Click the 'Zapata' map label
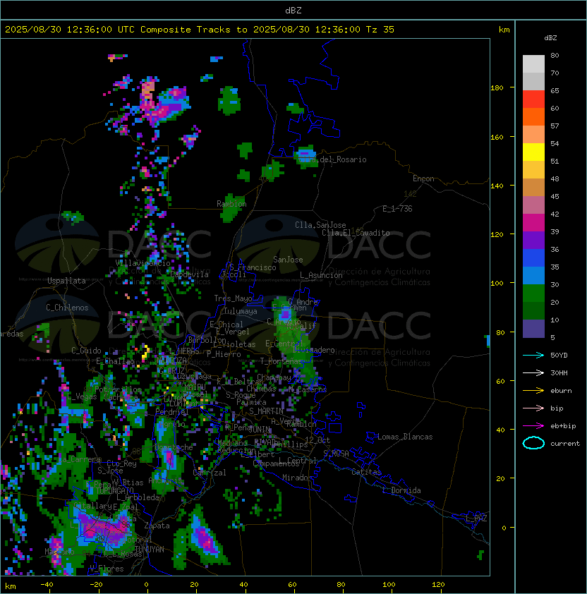This screenshot has width=587, height=594. tap(157, 526)
